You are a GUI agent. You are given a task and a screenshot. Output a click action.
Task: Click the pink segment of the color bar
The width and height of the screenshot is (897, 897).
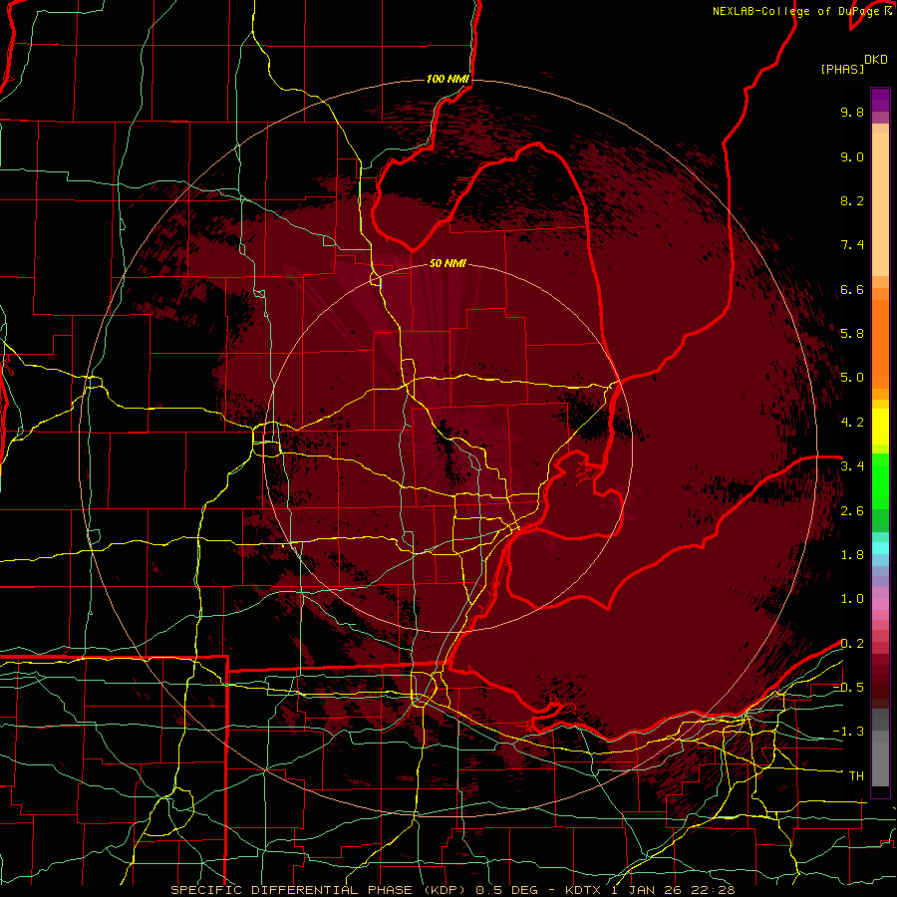coord(880,604)
